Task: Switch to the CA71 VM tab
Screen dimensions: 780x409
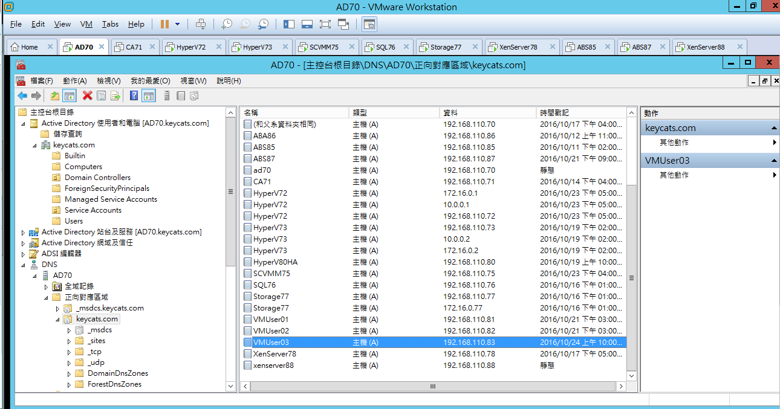Action: point(134,47)
